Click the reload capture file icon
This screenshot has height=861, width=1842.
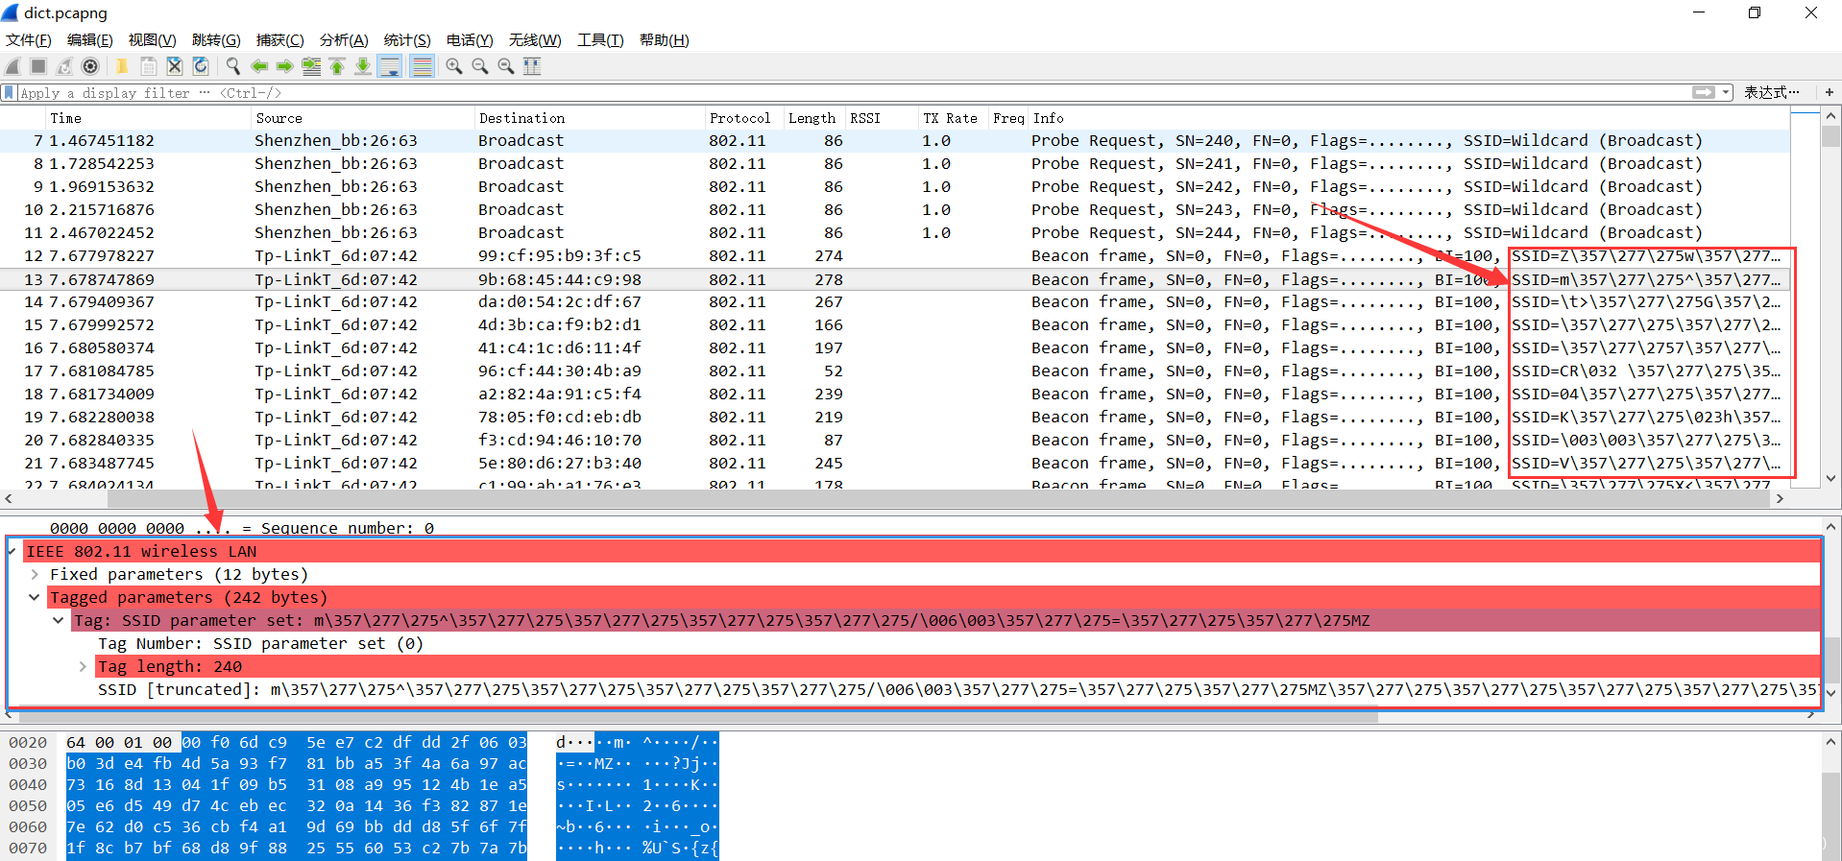pos(201,66)
